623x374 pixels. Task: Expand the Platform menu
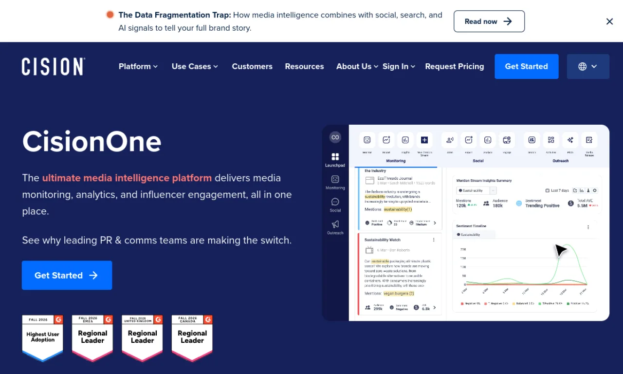click(138, 66)
